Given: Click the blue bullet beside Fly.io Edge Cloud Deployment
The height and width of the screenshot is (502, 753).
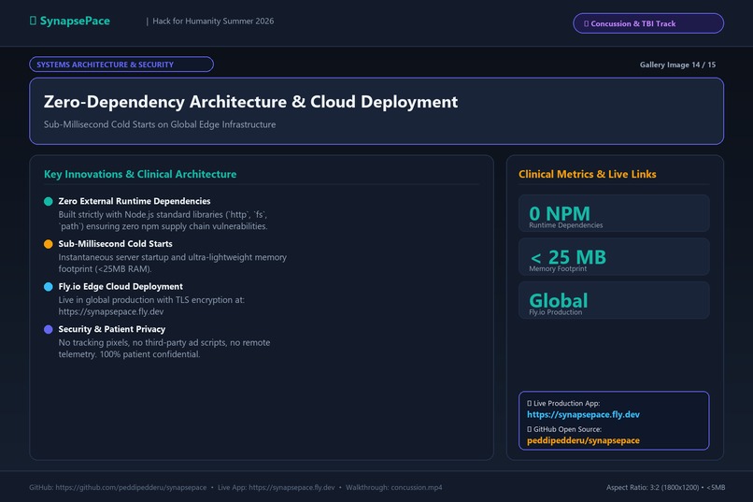Looking at the screenshot, I should pos(48,287).
